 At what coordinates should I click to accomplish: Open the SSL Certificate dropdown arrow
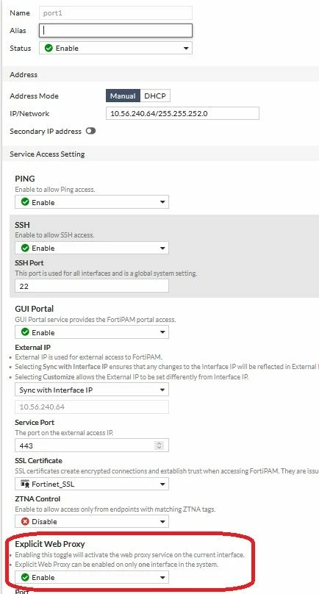[x=162, y=484]
